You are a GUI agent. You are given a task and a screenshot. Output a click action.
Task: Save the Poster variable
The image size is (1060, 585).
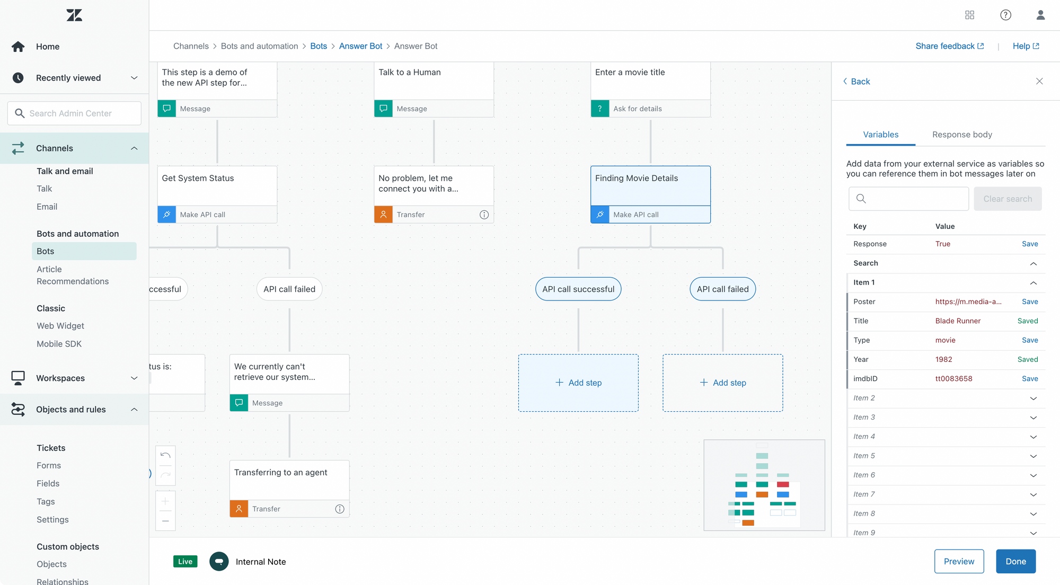click(x=1029, y=302)
